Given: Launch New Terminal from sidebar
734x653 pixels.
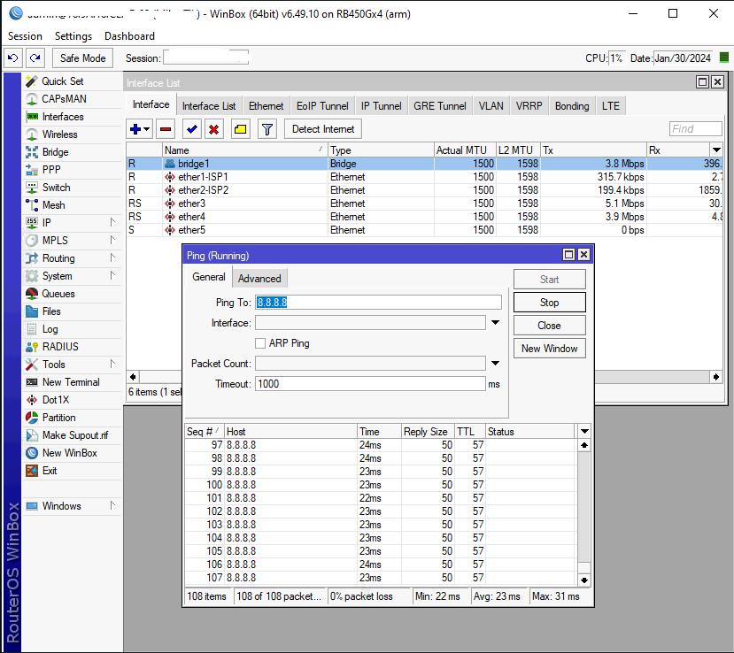Looking at the screenshot, I should 71,382.
